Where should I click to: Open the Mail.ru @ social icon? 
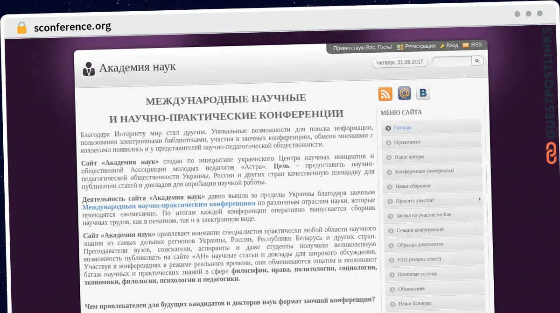point(404,93)
